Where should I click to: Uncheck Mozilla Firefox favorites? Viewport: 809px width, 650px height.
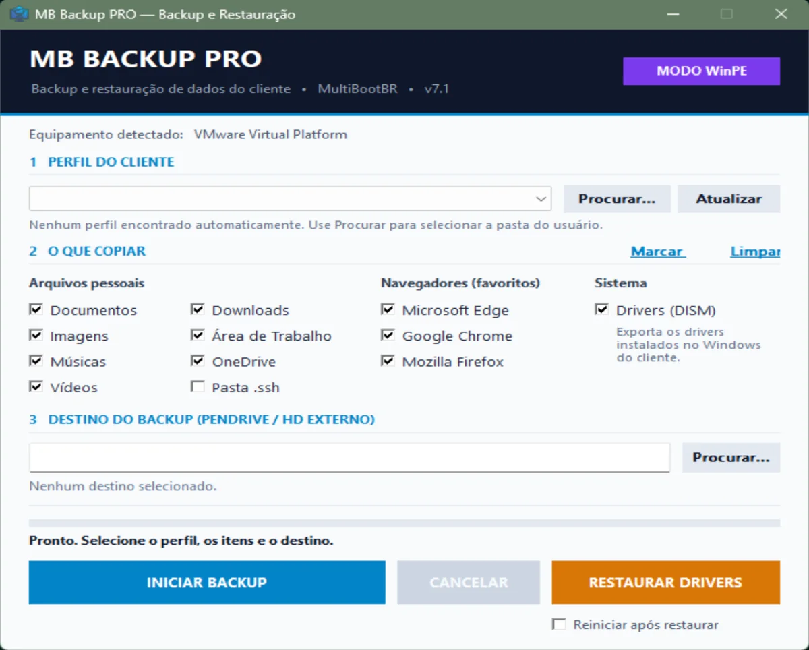point(388,361)
